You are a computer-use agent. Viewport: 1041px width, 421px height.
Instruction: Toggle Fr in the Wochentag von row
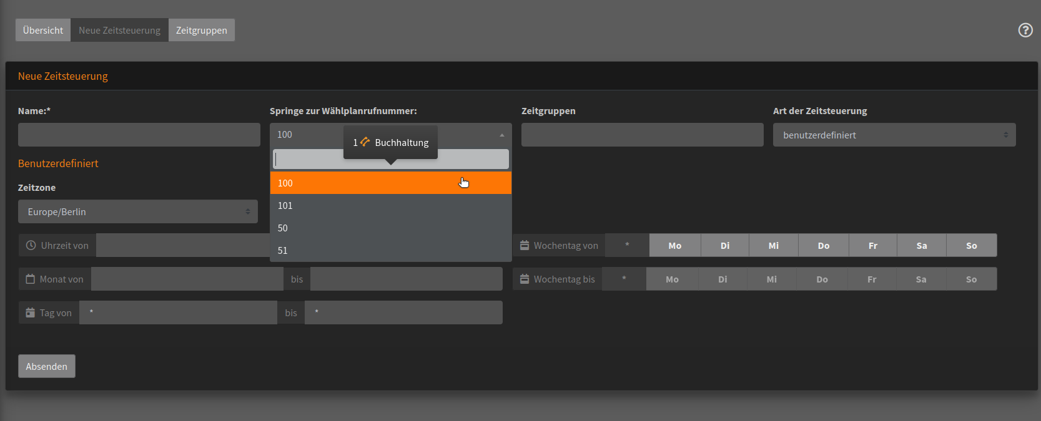[872, 246]
